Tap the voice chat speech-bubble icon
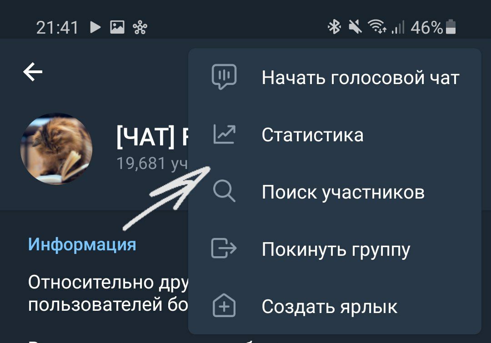 click(224, 77)
